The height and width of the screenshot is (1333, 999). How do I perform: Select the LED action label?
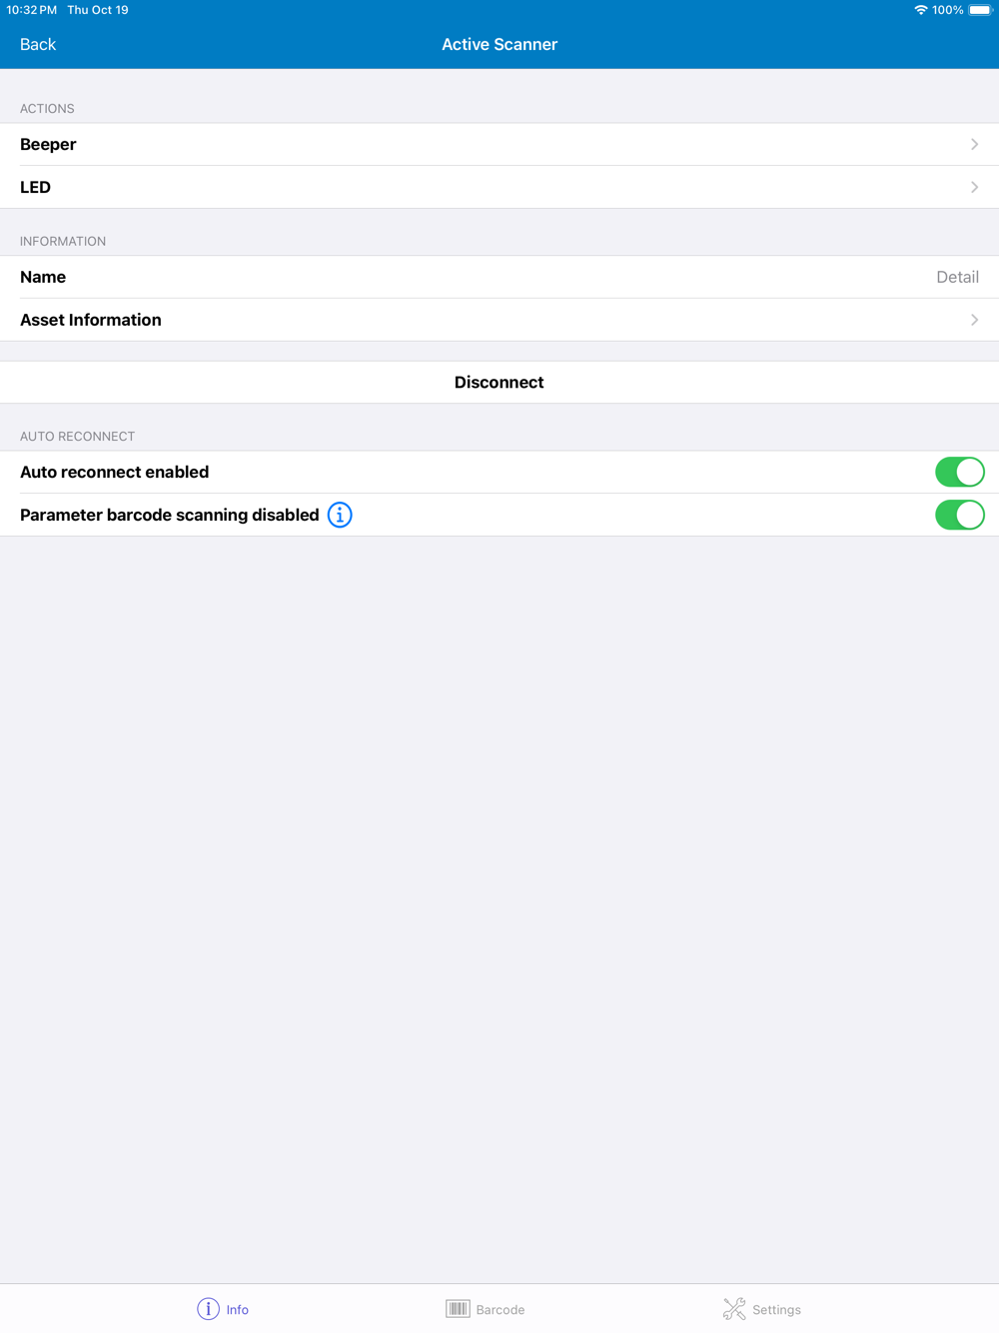point(35,187)
